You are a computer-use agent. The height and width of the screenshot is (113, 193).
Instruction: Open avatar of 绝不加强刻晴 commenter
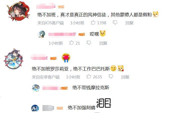[x=35, y=108]
